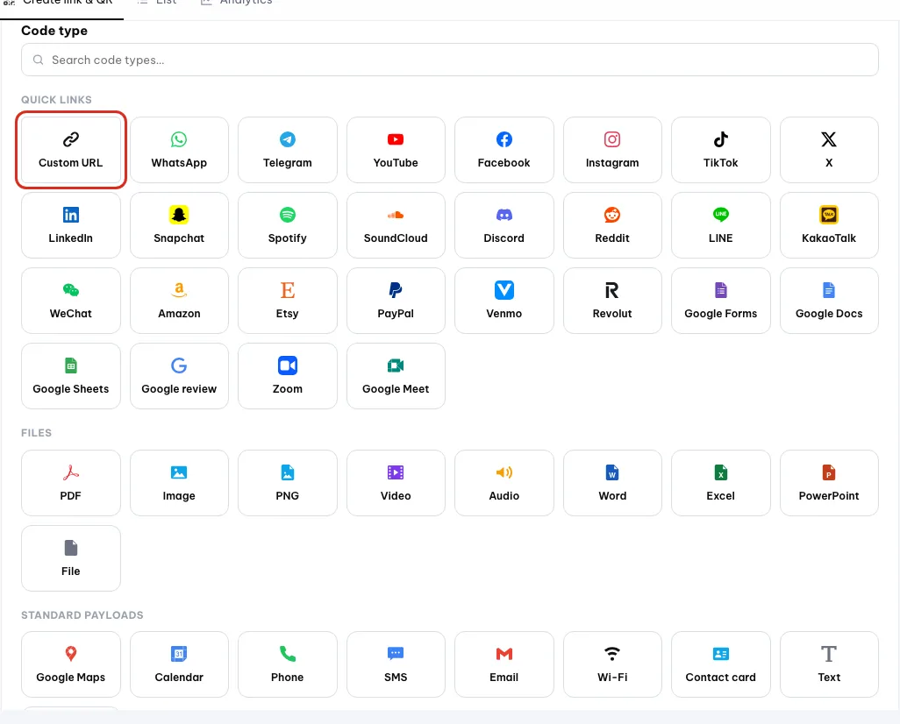
Task: Select the PayPal quick link
Action: [x=396, y=301]
